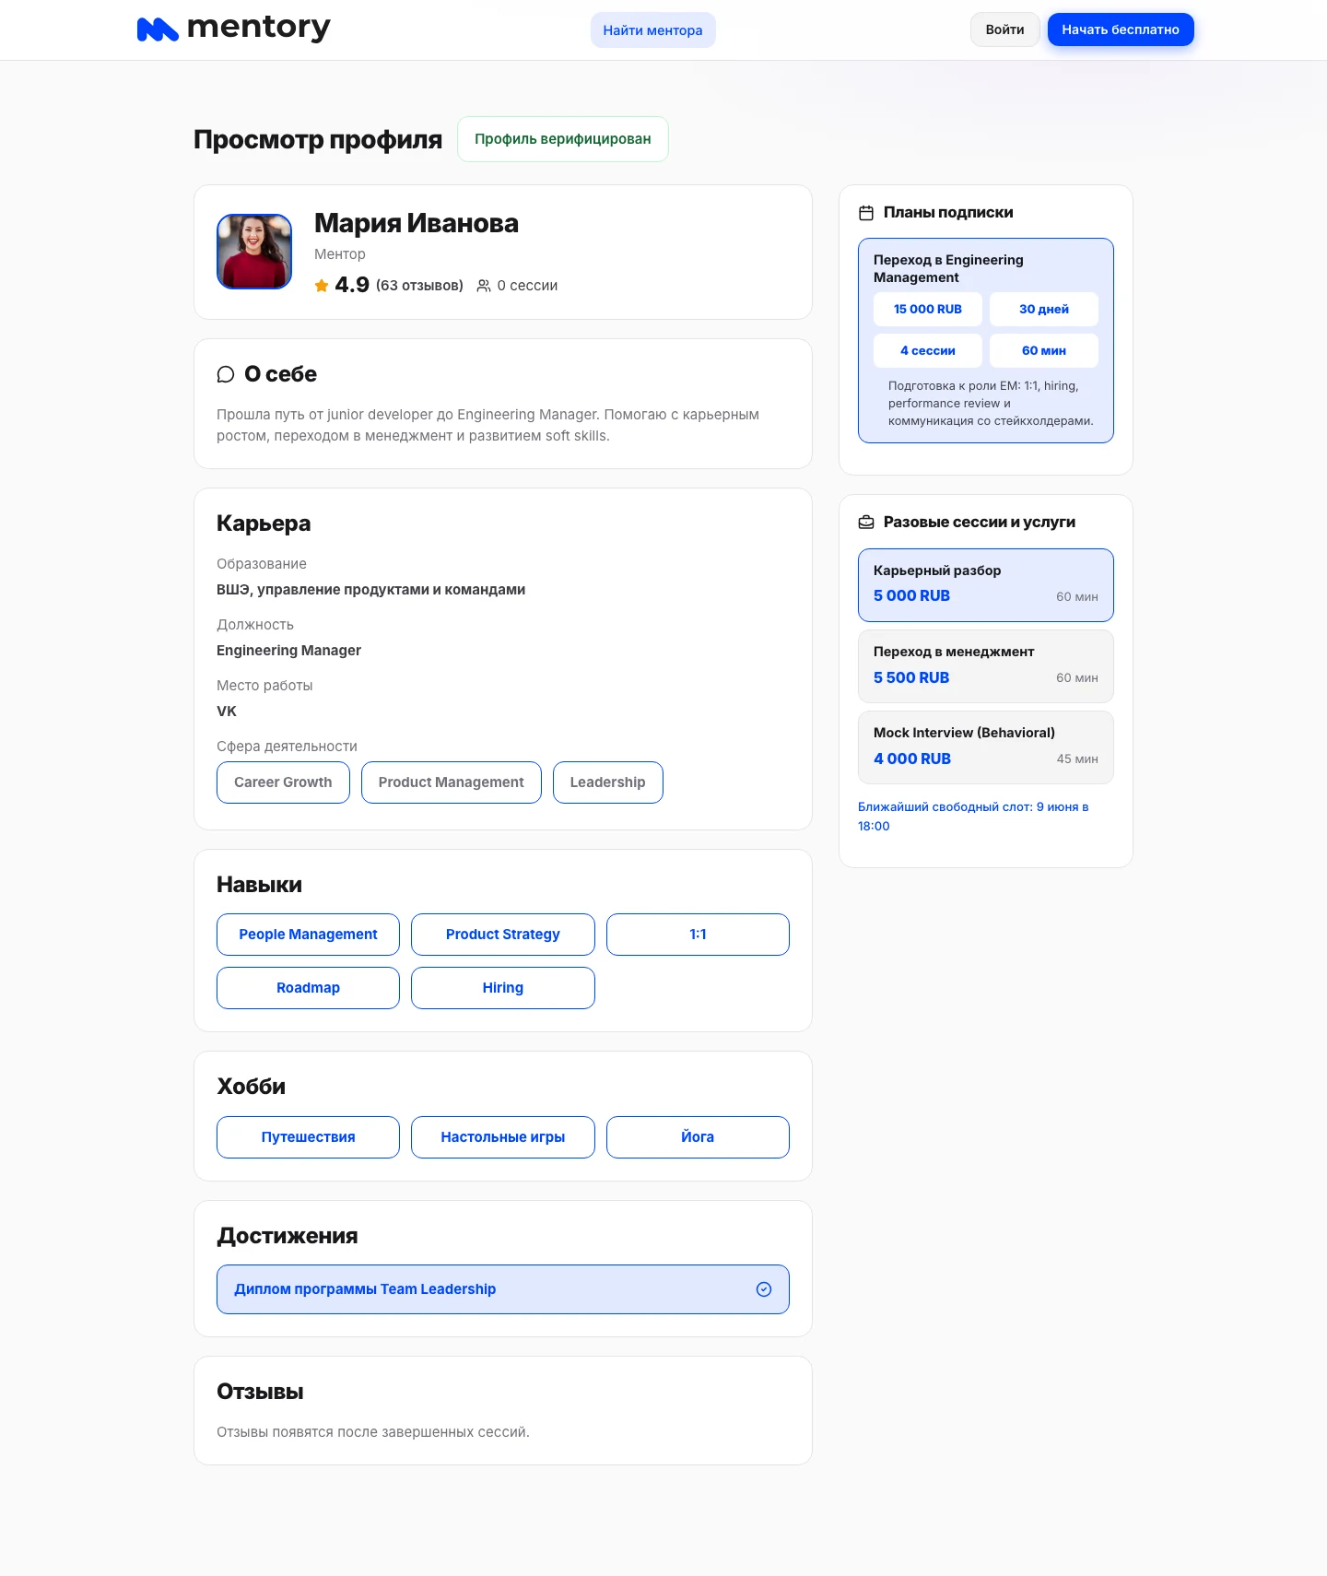Click the Настольные игры hobby chip
The image size is (1327, 1576).
point(503,1137)
